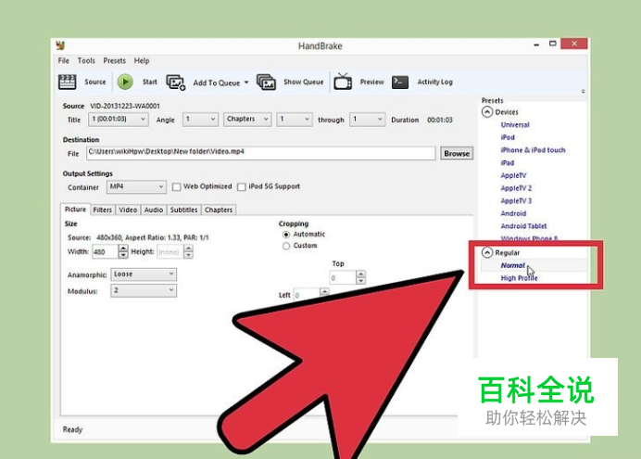641x459 pixels.
Task: Maximize the HandBrake window
Action: (552, 44)
